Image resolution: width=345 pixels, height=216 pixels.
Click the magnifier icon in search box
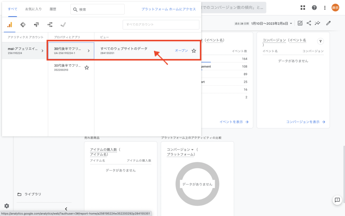(75, 9)
